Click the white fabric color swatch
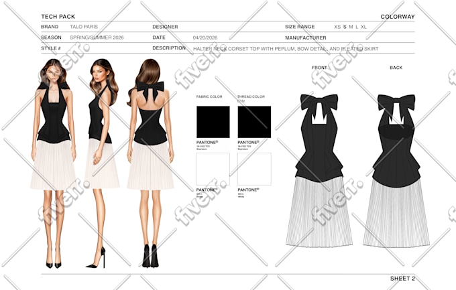Screen dimensions: 456x290 (213, 169)
